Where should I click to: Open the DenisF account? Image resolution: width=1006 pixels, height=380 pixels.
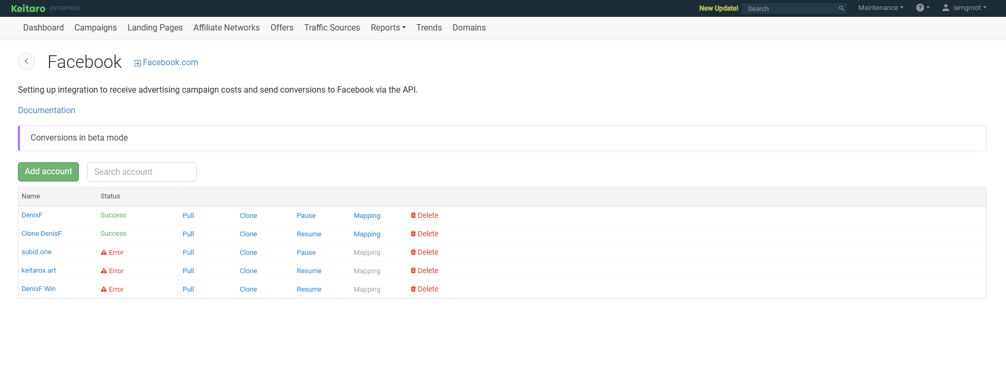[x=32, y=215]
